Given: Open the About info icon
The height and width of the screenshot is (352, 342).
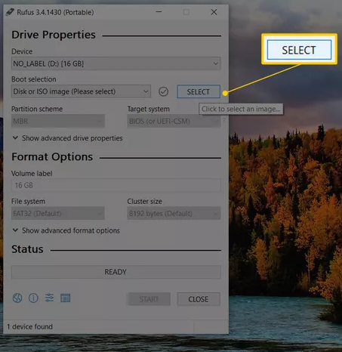Looking at the screenshot, I should coord(33,298).
